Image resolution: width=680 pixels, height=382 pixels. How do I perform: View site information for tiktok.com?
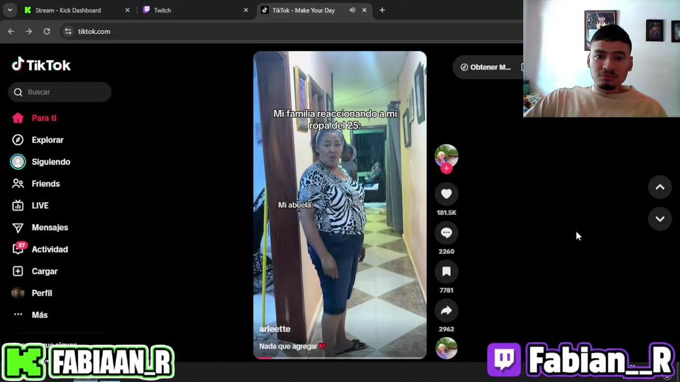point(68,32)
